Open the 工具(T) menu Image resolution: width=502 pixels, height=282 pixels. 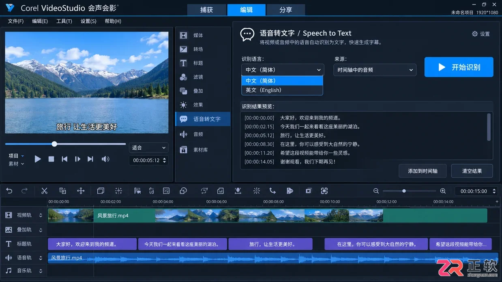(x=64, y=21)
